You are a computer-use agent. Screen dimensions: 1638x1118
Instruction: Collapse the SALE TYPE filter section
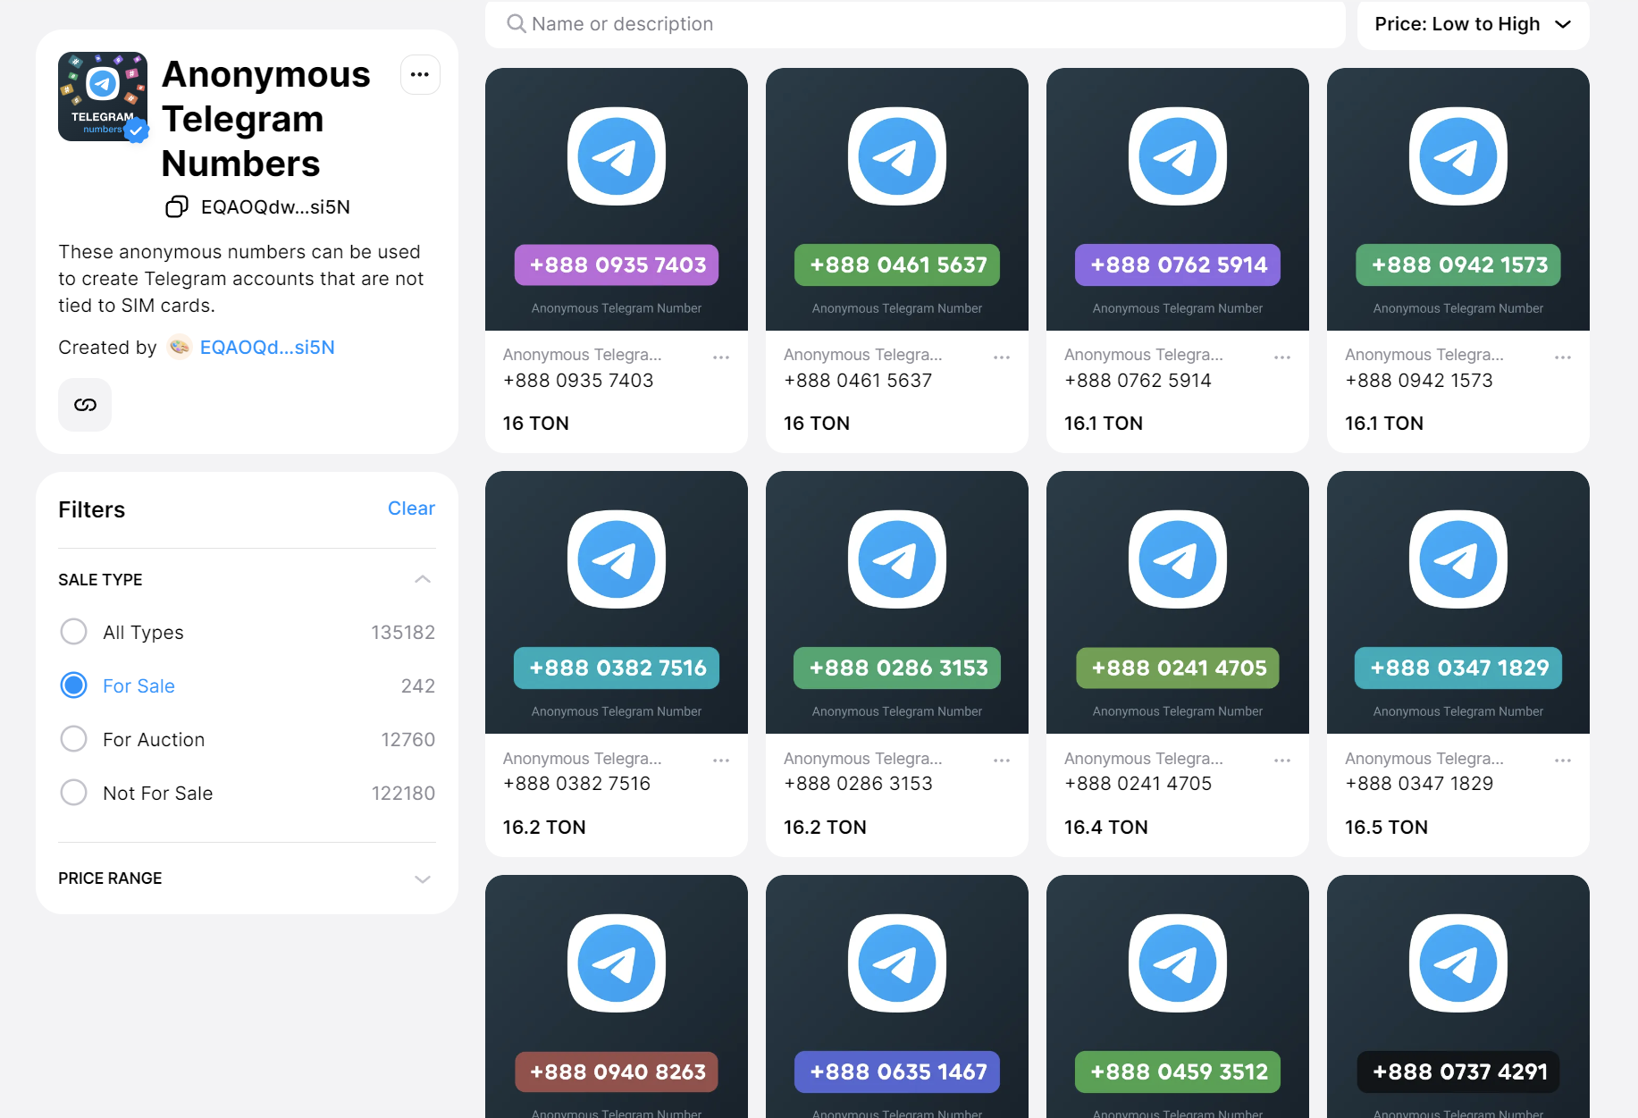[423, 579]
